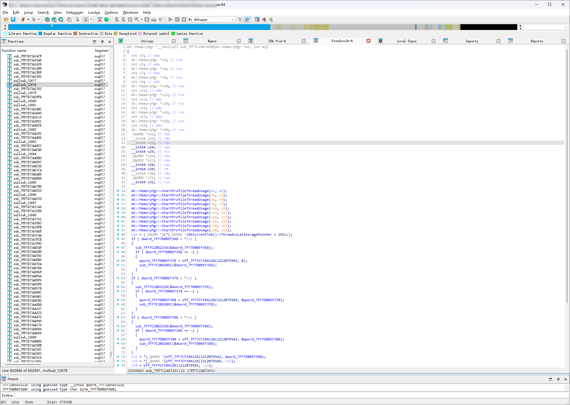Click the start debugger play button
Viewport: 570px width, 405px height.
point(171,19)
